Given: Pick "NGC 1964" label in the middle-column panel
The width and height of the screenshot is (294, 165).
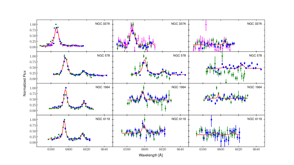Looking at the screenshot, I should pos(179,87).
